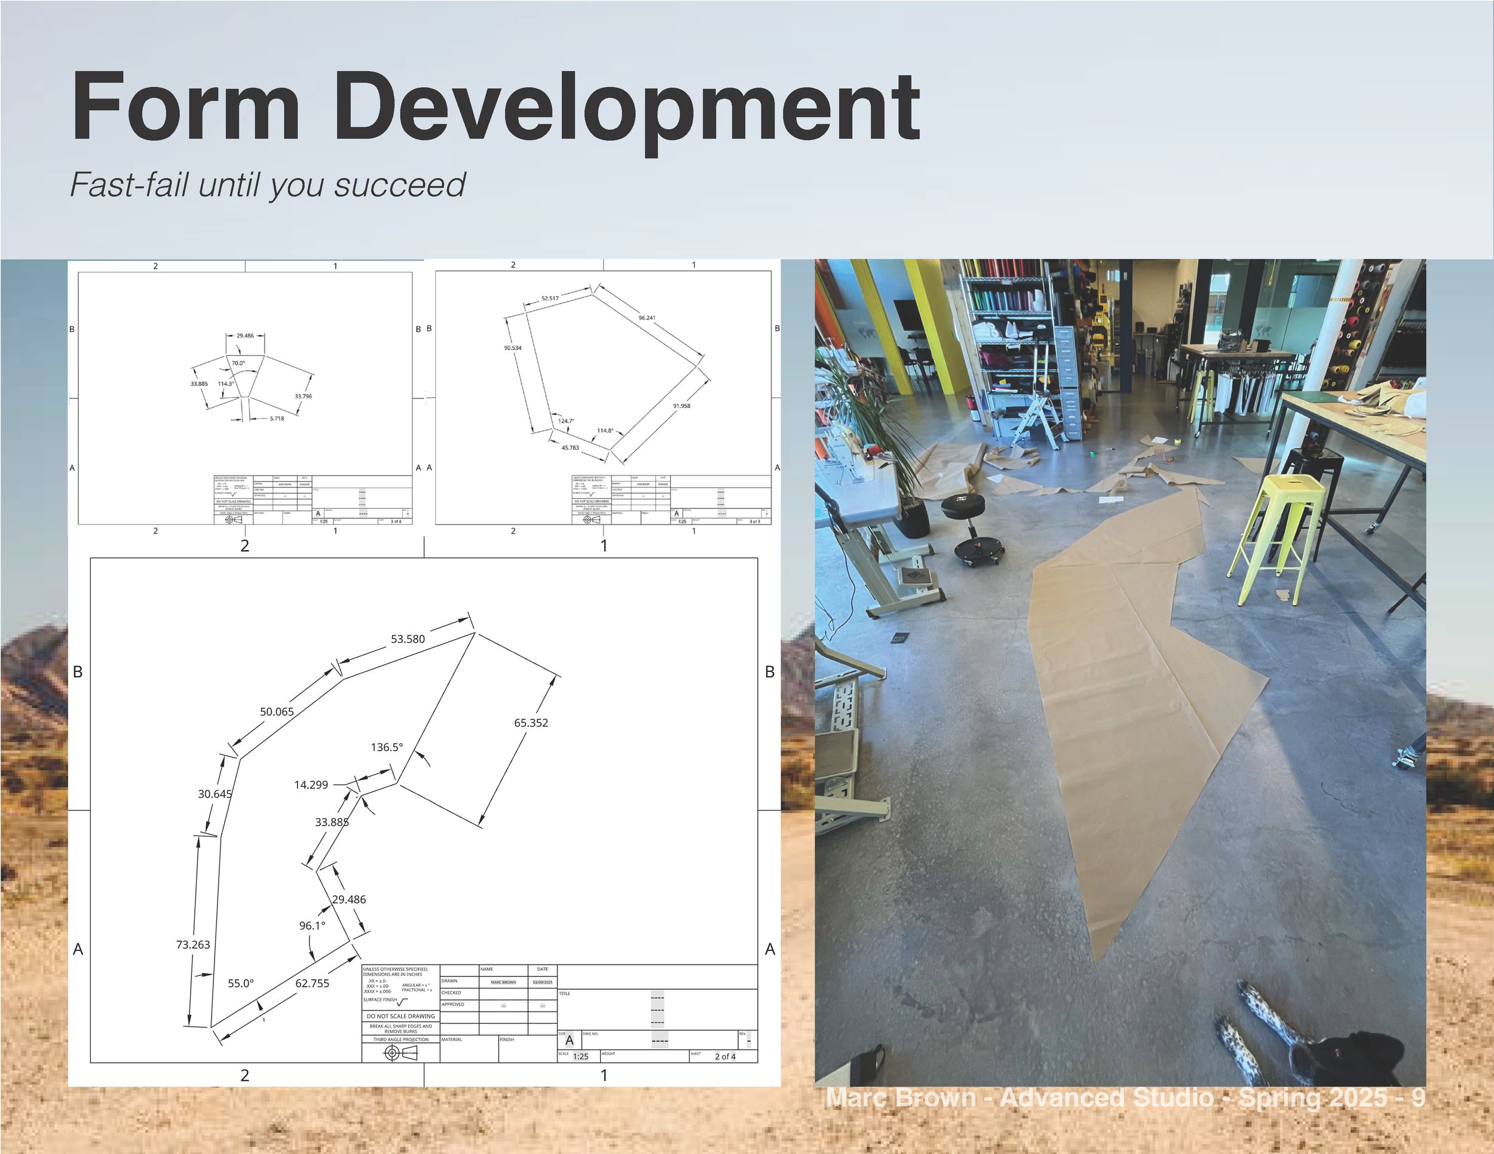Screen dimensions: 1494x1154
Task: Click the 73.263 dimension on the left edge
Action: [x=193, y=945]
